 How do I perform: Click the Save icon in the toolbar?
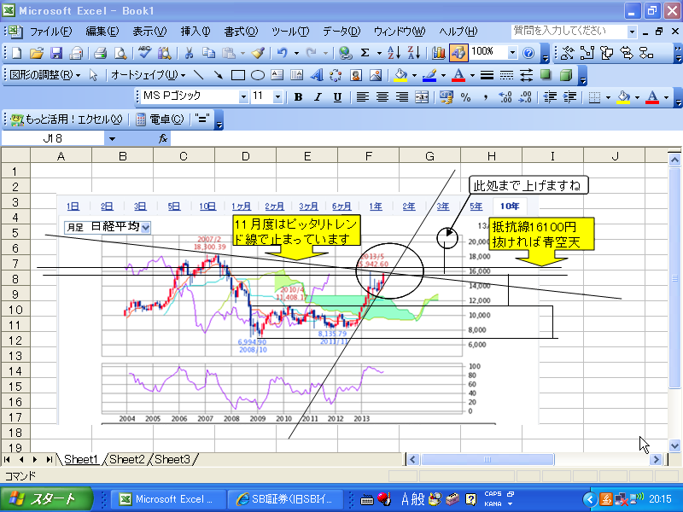56,53
